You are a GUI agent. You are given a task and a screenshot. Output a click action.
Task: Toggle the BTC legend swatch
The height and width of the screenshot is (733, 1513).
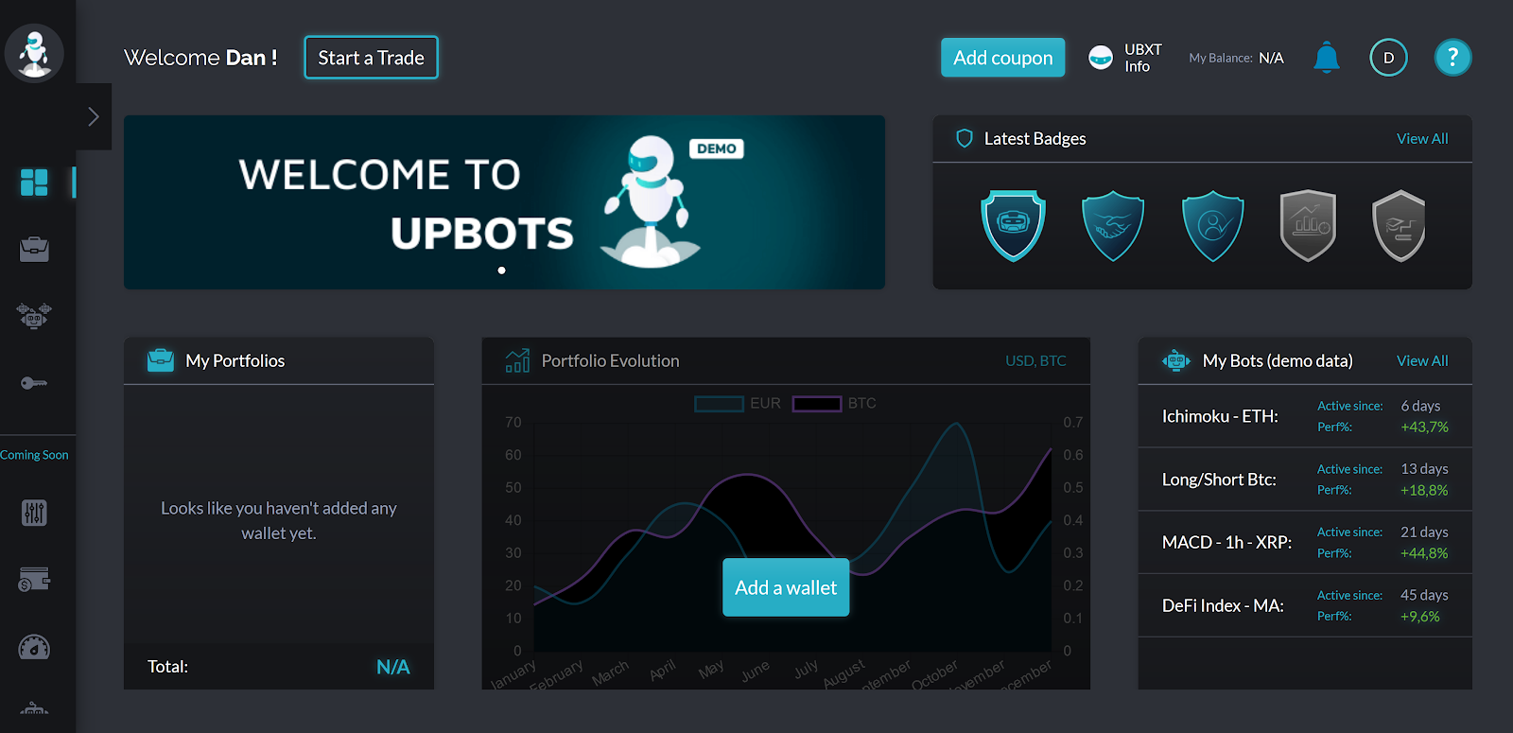point(817,404)
